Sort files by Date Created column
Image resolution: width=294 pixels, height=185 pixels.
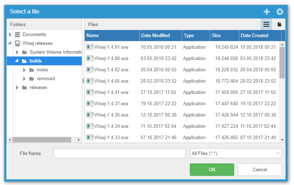260,36
